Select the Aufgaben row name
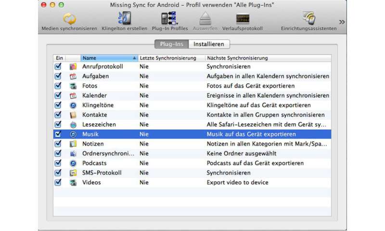 click(x=95, y=77)
